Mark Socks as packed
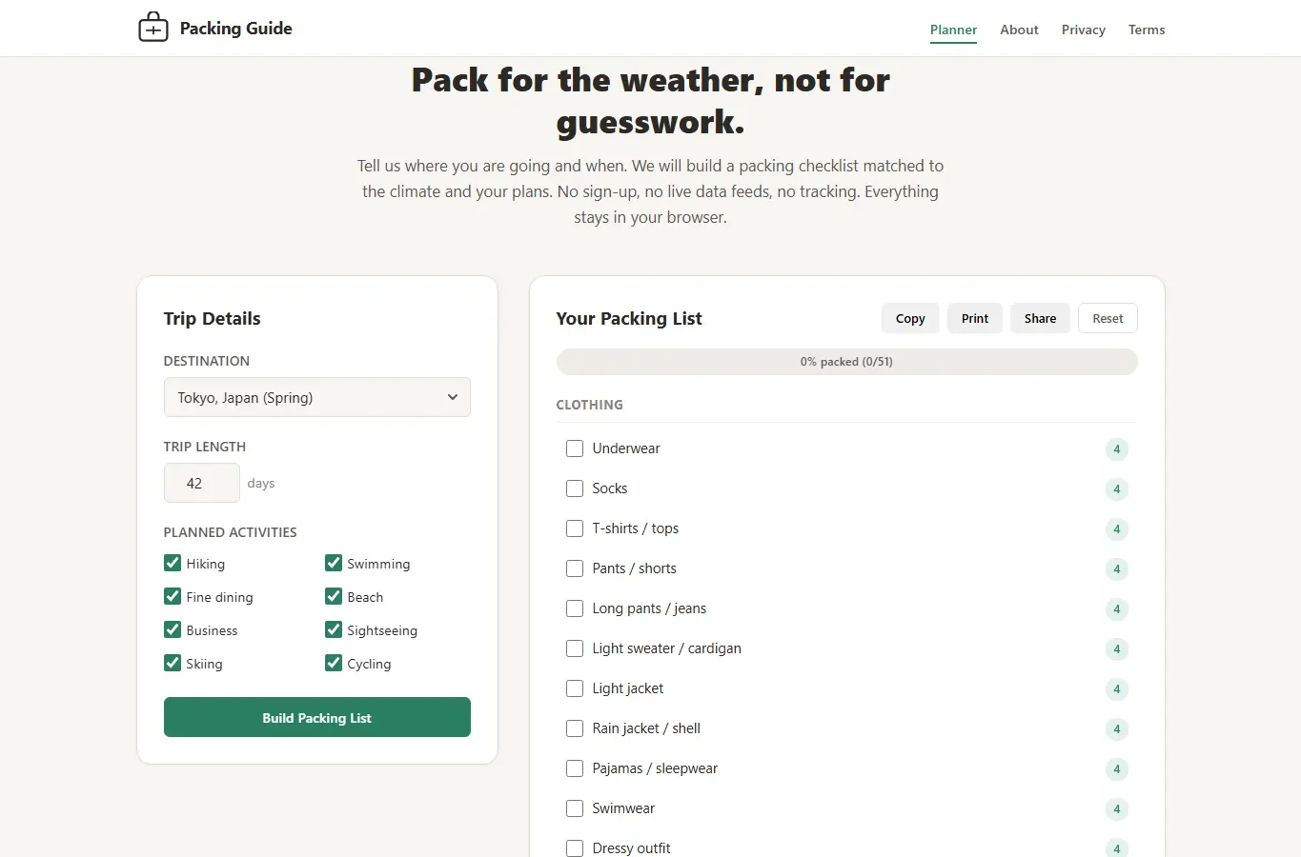Screen dimensions: 1301x857 pyautogui.click(x=575, y=488)
